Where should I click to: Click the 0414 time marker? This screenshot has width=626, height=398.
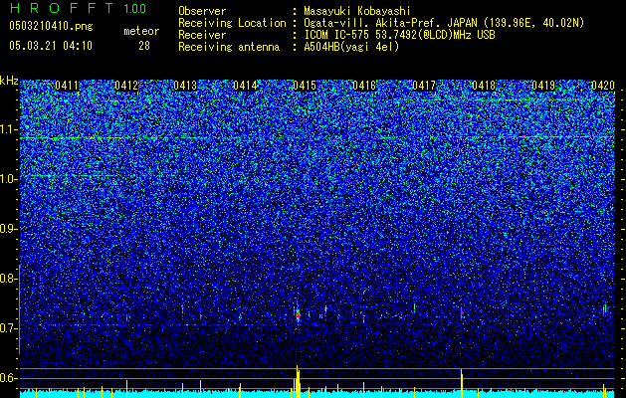[245, 86]
